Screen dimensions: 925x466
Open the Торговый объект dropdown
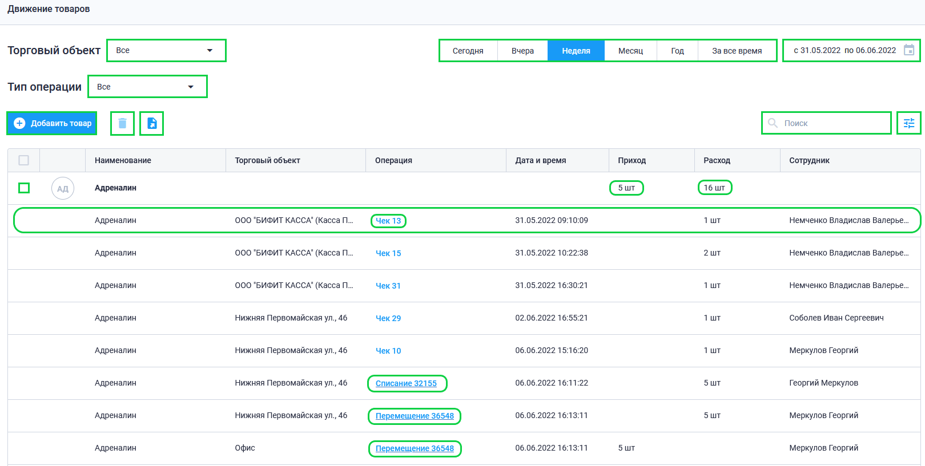[x=167, y=50]
